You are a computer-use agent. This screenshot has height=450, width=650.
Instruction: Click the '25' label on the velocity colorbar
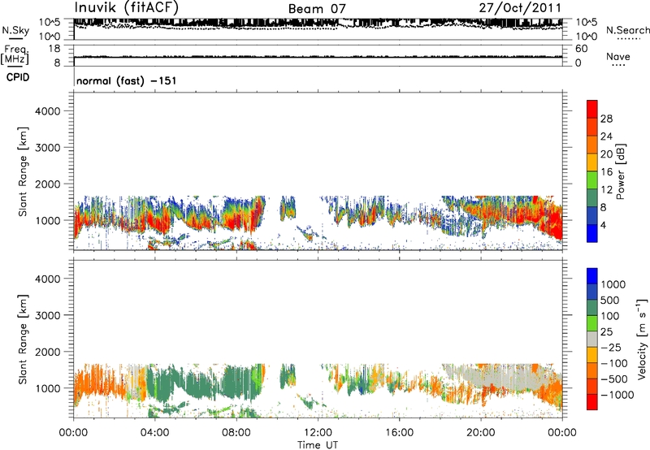[x=606, y=332]
